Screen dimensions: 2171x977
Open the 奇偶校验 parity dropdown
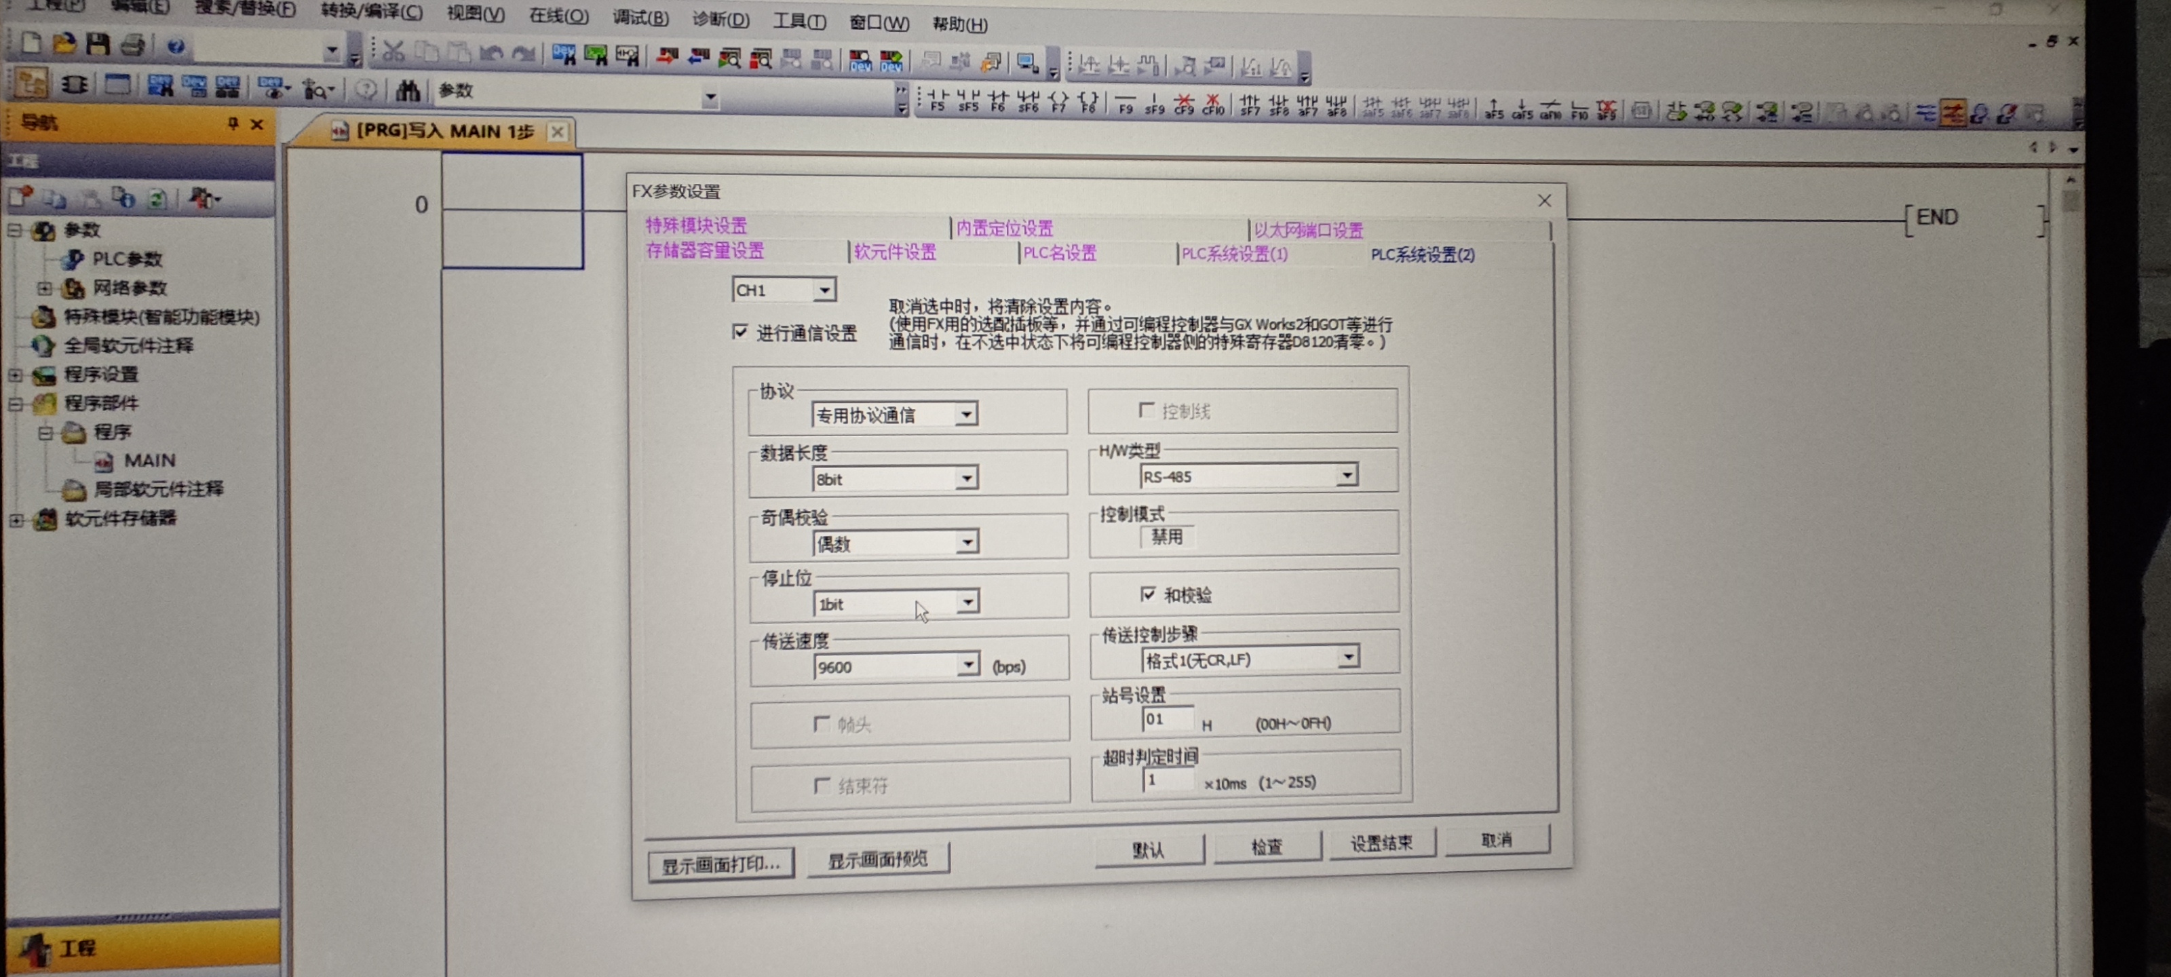click(967, 541)
